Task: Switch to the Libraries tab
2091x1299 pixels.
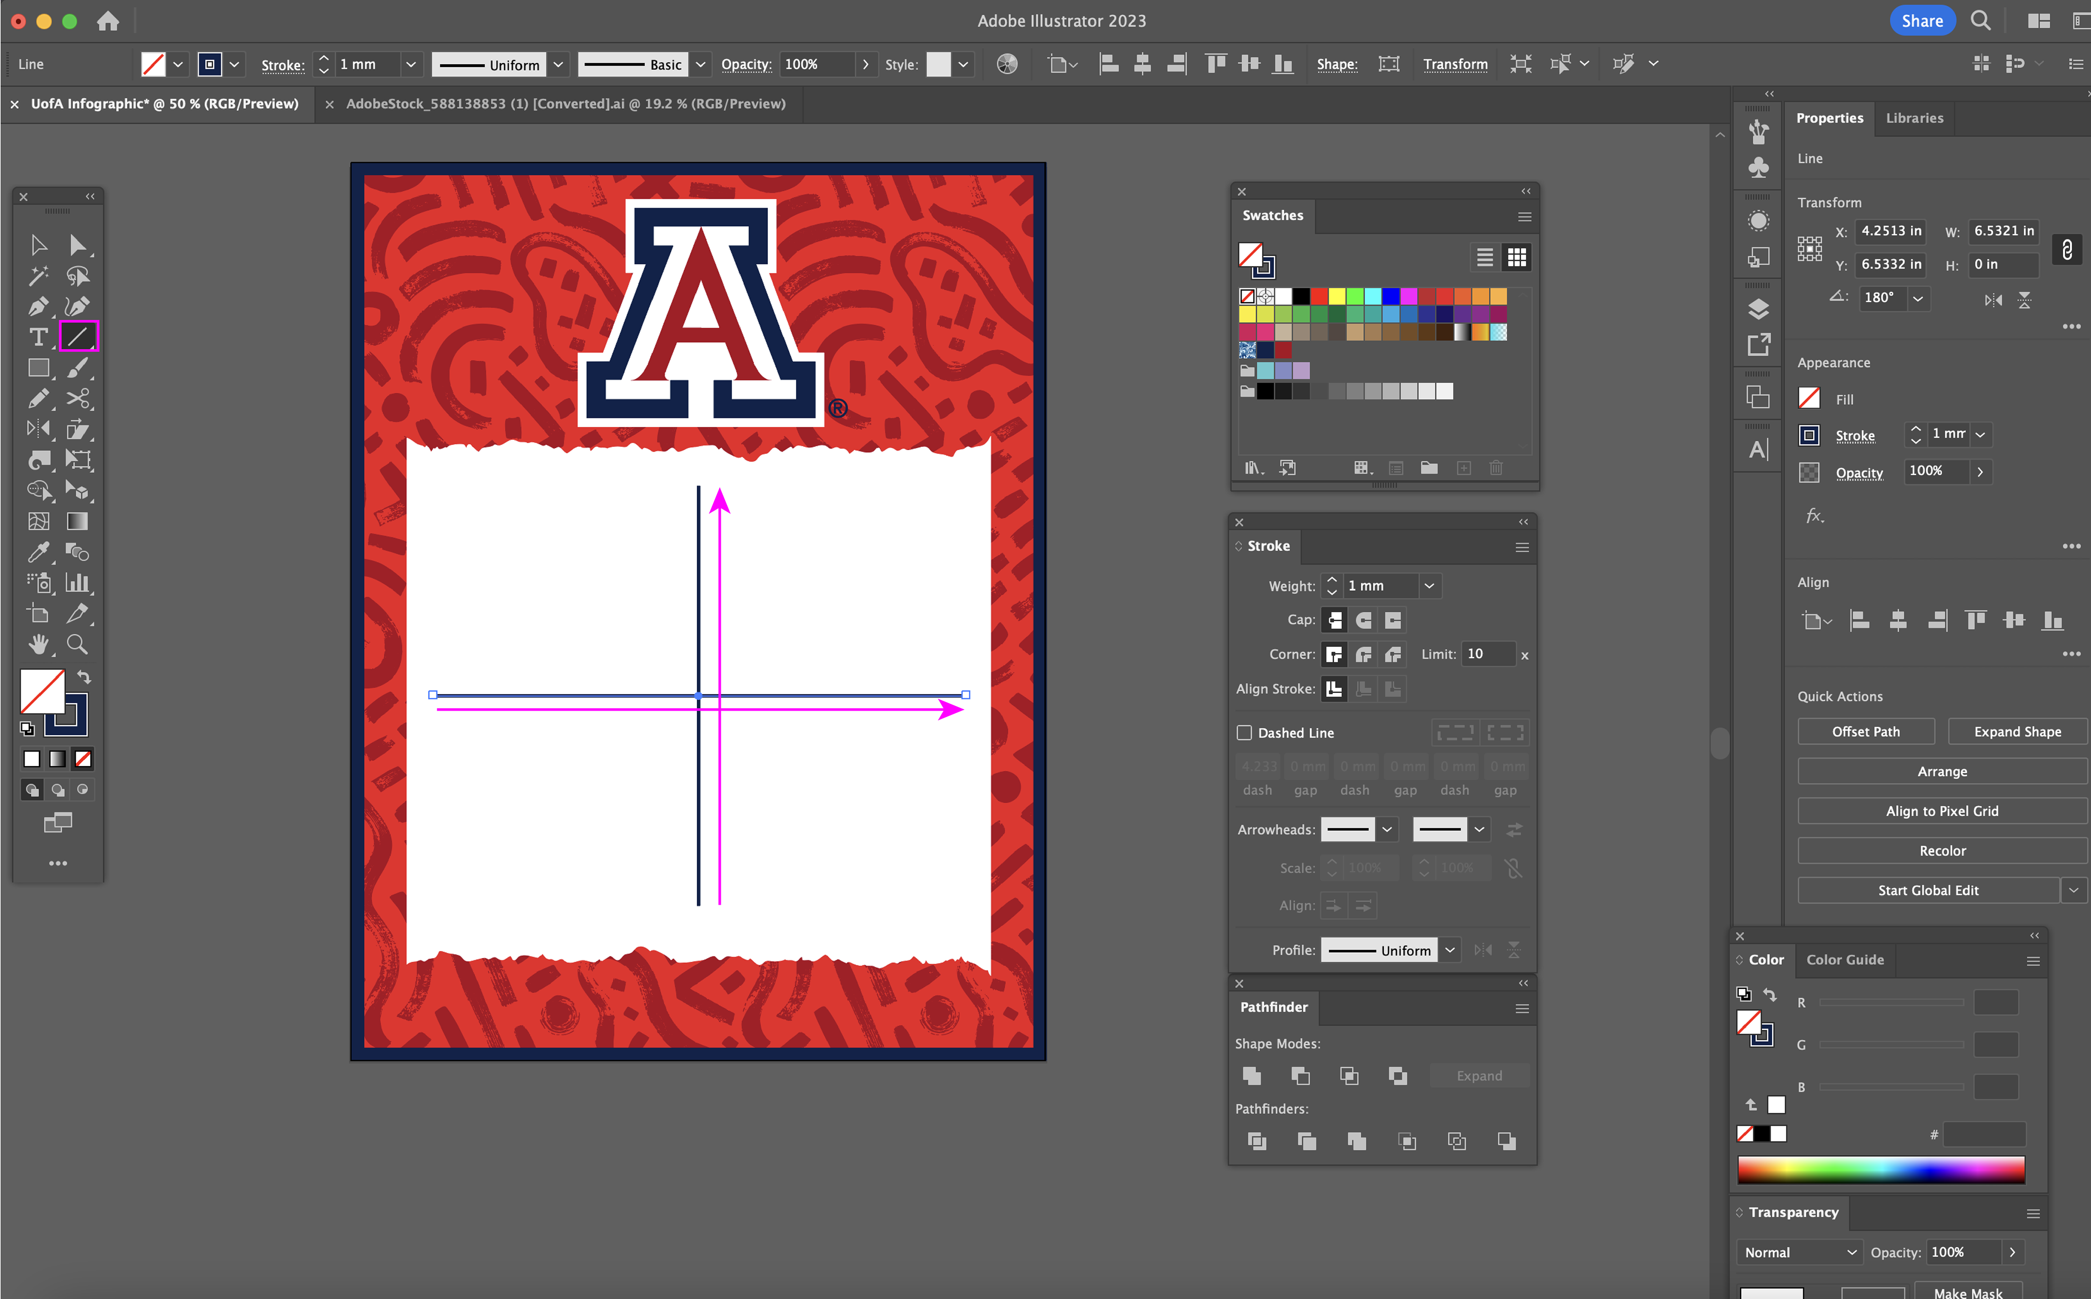Action: 1914,118
